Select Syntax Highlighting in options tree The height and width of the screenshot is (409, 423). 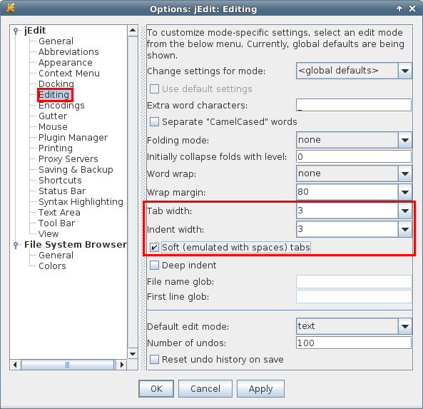pyautogui.click(x=81, y=202)
